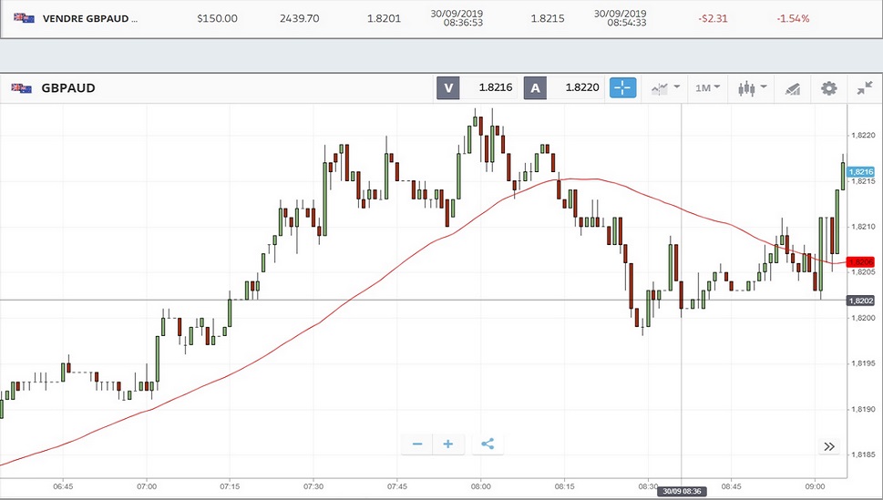Screen dimensions: 883x500
Task: Share the chart with the share icon
Action: [488, 444]
